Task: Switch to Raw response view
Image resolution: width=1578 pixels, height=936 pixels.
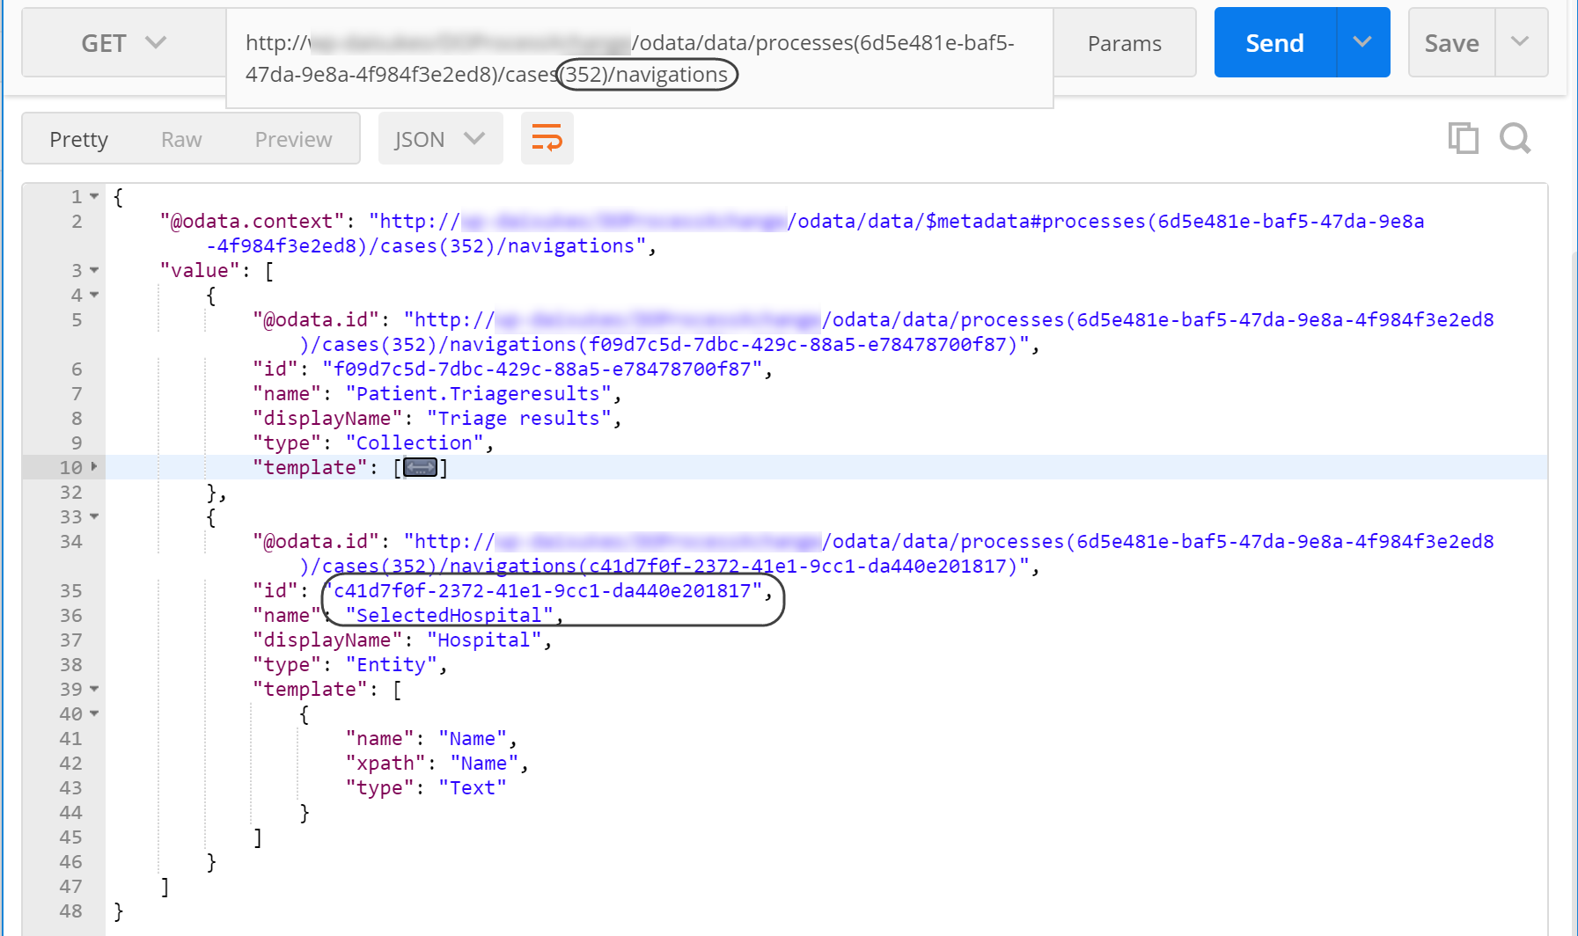Action: pos(181,139)
